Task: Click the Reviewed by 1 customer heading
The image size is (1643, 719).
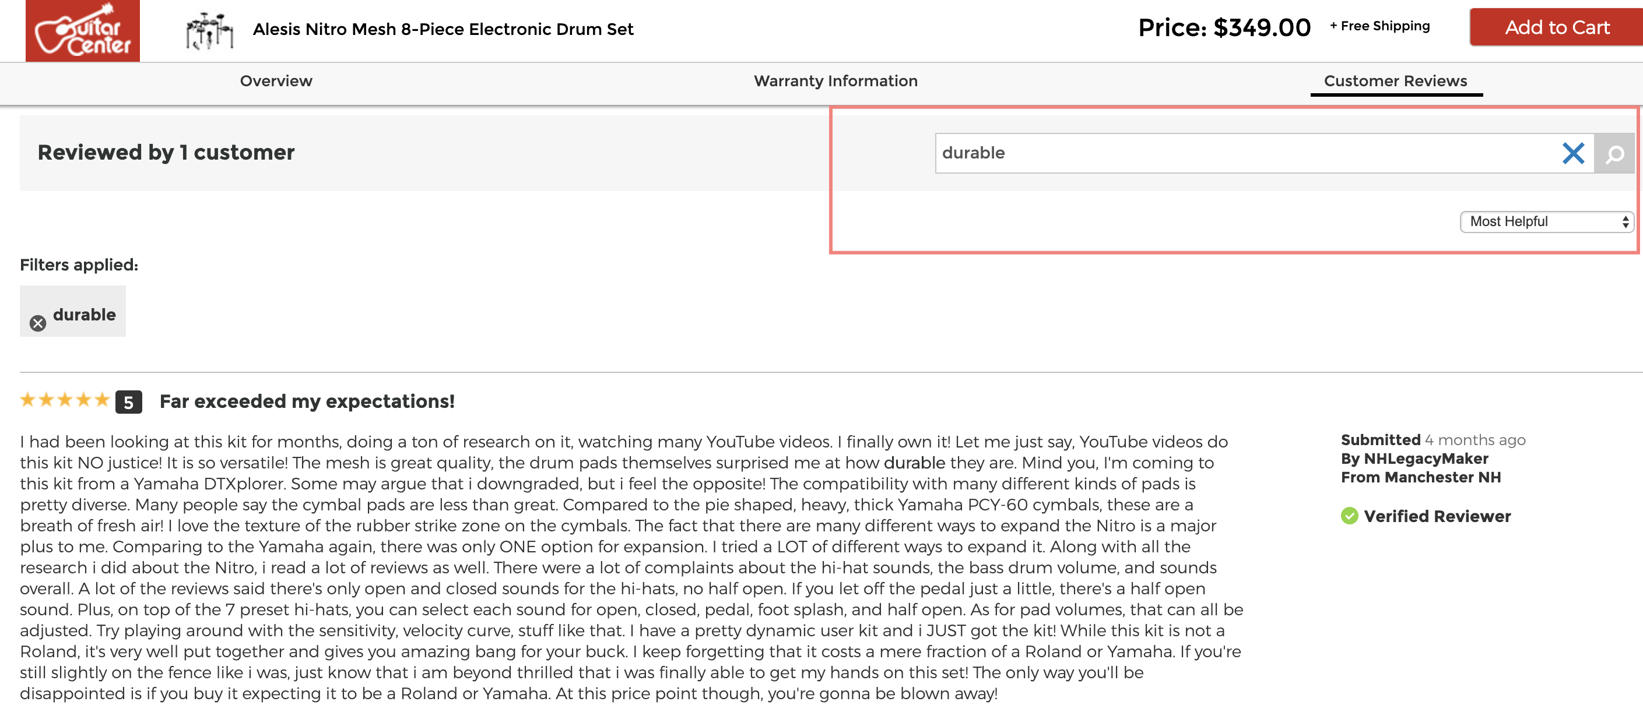Action: pyautogui.click(x=166, y=153)
